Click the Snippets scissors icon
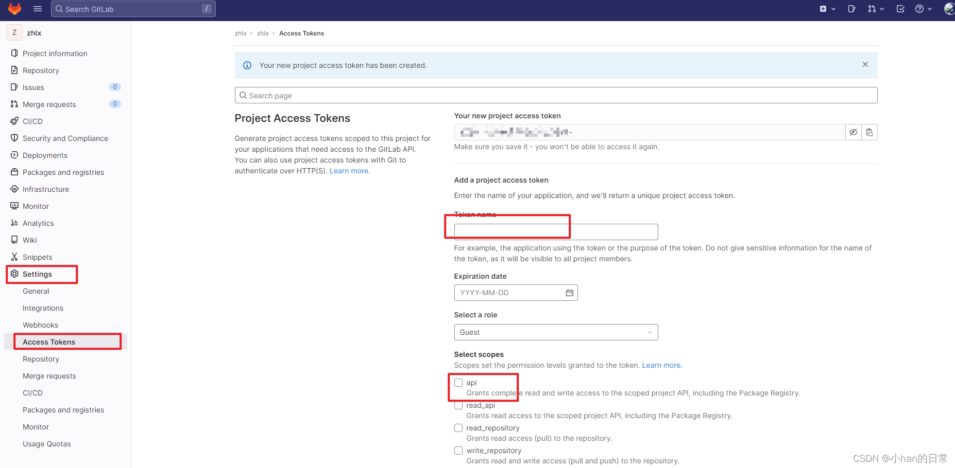 coord(14,257)
